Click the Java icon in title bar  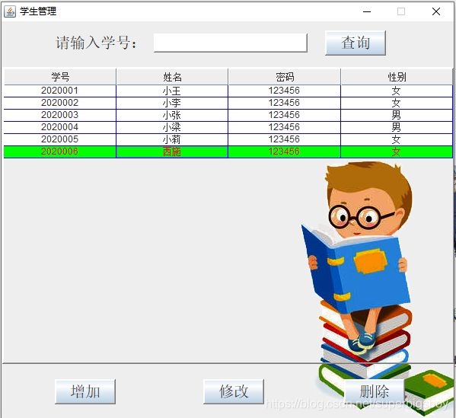point(10,11)
